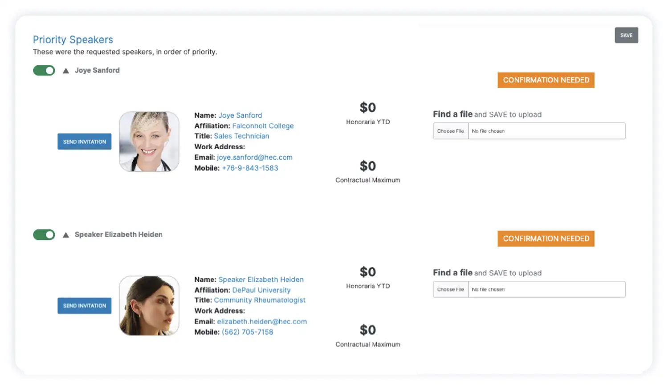Image resolution: width=668 pixels, height=389 pixels.
Task: Toggle off Joye Sanford speaker switch
Action: [x=44, y=70]
